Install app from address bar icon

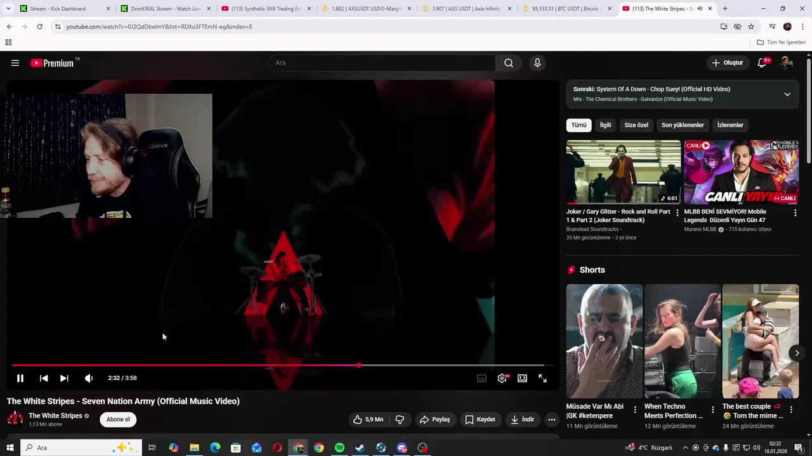[724, 27]
